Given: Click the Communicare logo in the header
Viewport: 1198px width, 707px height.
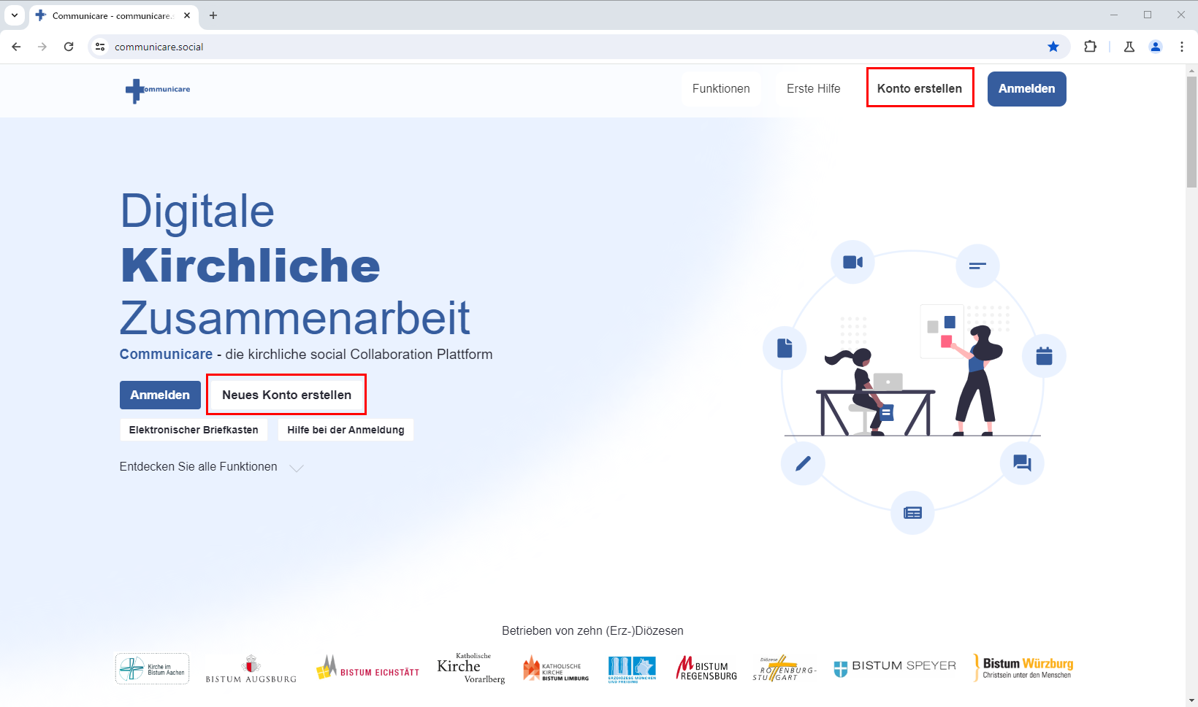Looking at the screenshot, I should pos(158,90).
